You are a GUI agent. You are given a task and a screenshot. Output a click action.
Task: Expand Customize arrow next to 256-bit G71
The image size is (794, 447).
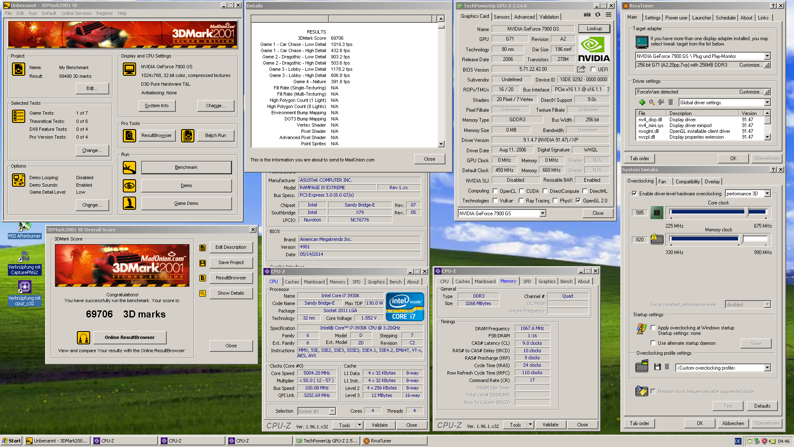pos(767,65)
